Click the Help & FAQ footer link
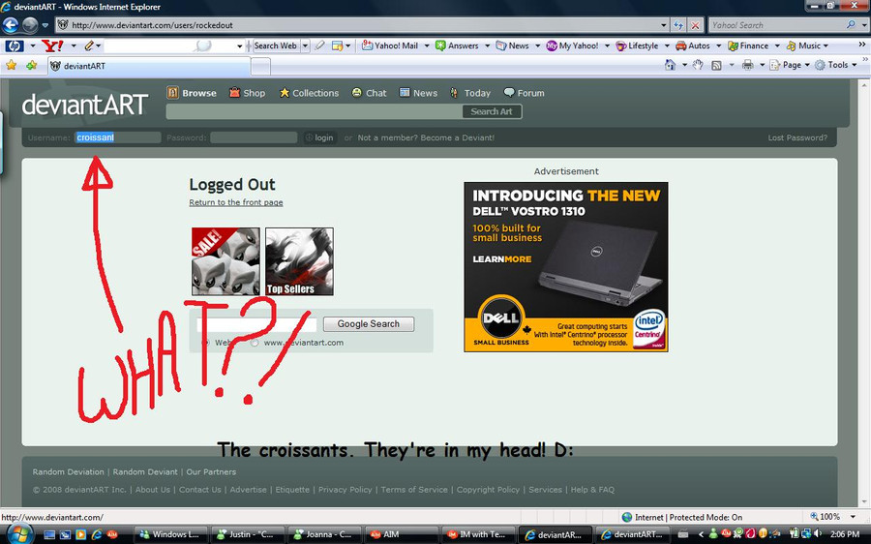The image size is (871, 544). (592, 490)
